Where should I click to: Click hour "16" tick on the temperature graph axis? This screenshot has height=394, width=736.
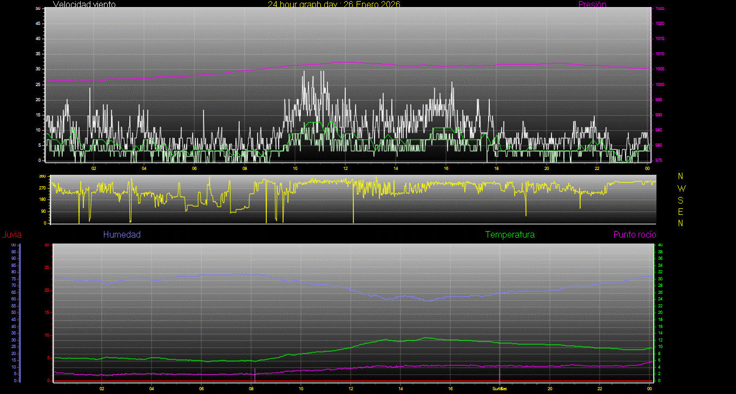point(450,389)
